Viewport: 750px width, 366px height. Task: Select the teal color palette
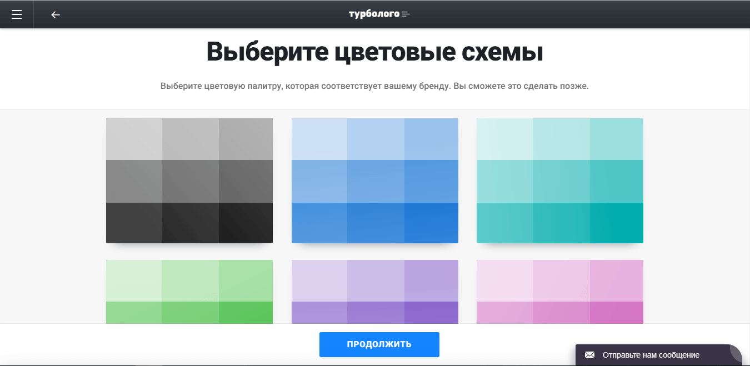coord(560,181)
